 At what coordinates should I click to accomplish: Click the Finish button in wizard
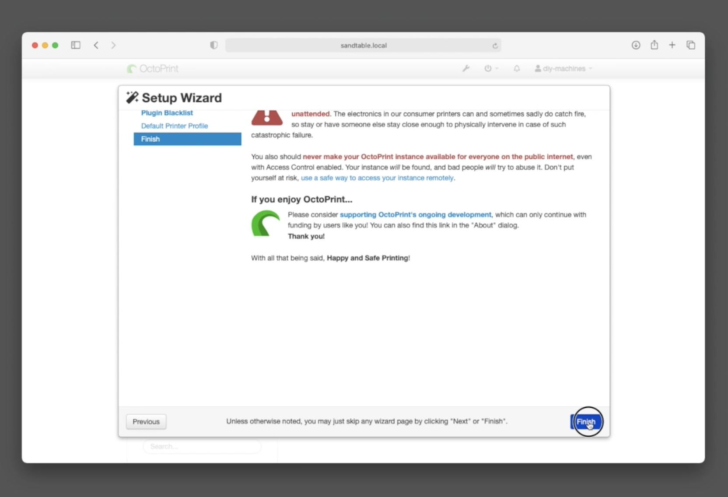point(586,422)
